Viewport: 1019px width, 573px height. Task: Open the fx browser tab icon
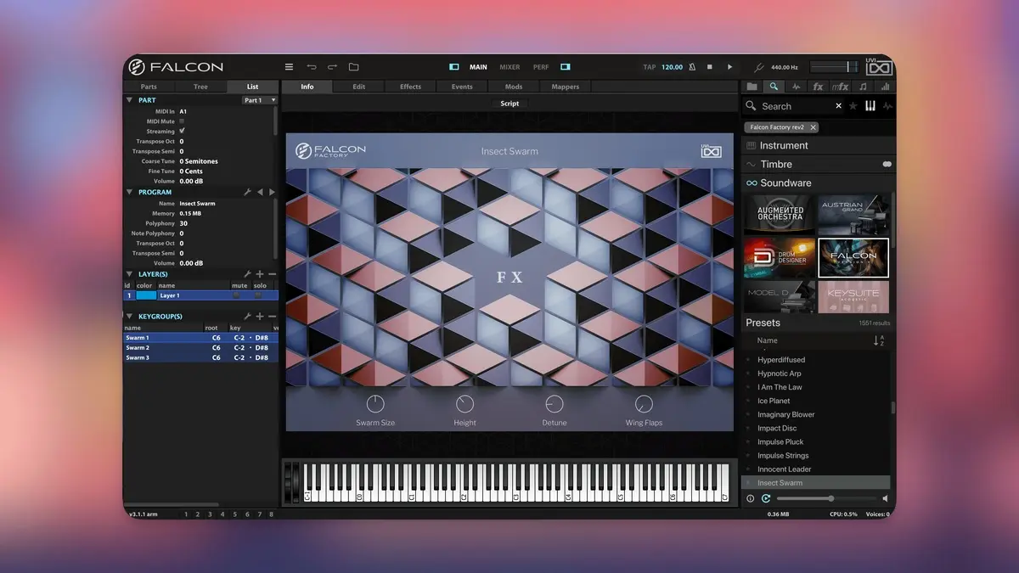(x=818, y=87)
